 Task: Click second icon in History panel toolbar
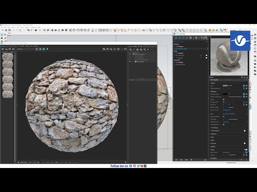[6, 49]
